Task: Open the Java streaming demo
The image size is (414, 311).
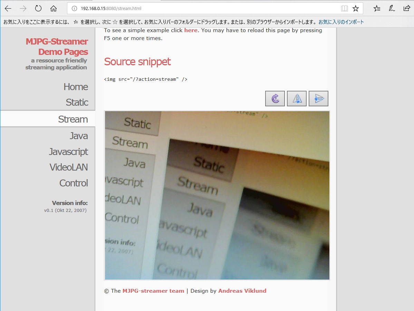Action: [x=78, y=136]
